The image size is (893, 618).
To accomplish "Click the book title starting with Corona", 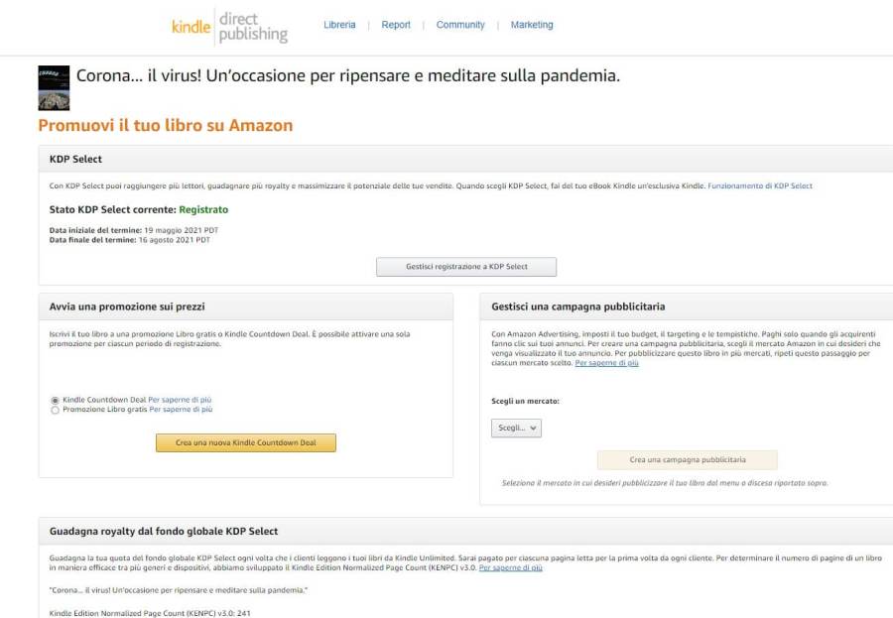I will tap(347, 76).
